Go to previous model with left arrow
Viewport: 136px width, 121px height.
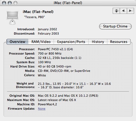tap(123, 11)
